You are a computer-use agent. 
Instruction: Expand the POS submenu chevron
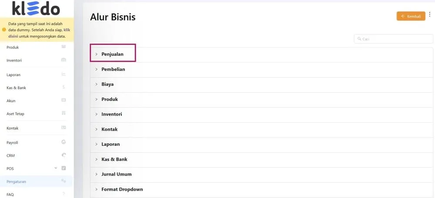[x=56, y=168]
